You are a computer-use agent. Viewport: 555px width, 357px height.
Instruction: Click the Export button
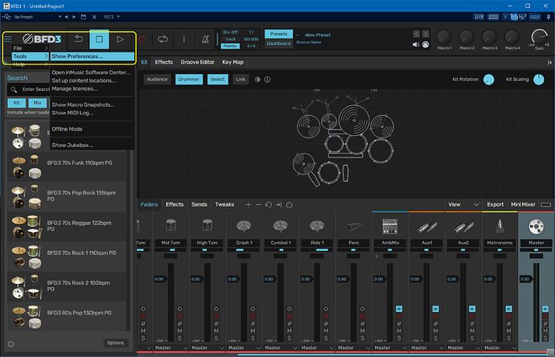495,204
